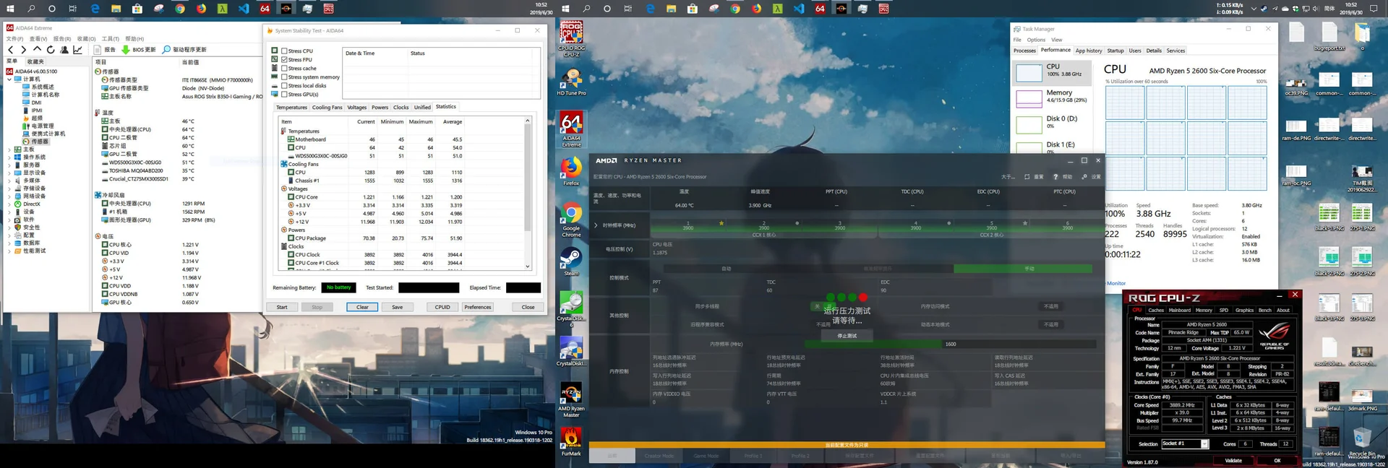The image size is (1388, 468).
Task: Click Edge browser icon in left taskbar
Action: point(95,9)
